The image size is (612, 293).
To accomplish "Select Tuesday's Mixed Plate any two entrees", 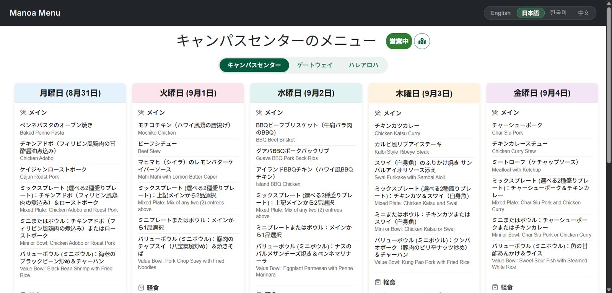I will pyautogui.click(x=188, y=199).
